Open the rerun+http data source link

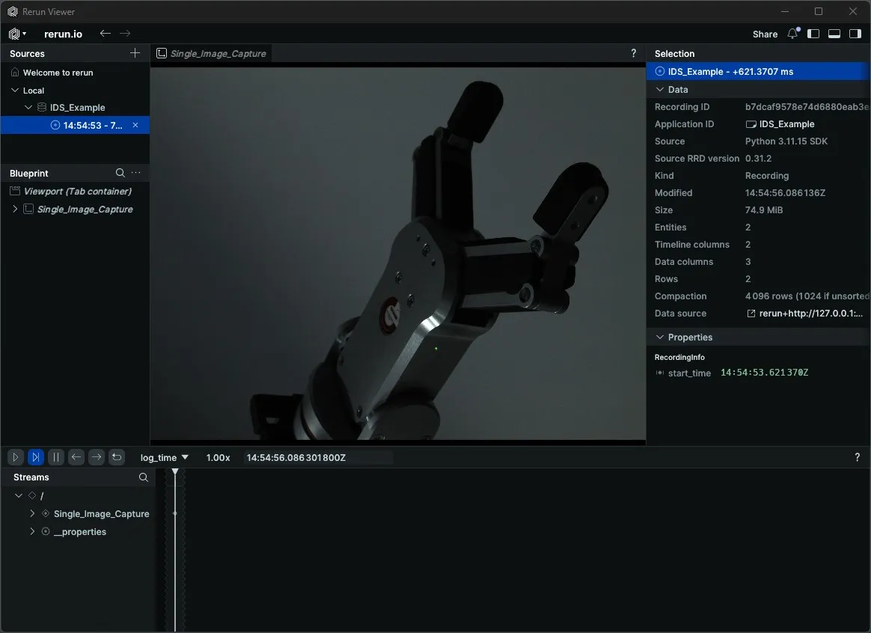pyautogui.click(x=808, y=313)
